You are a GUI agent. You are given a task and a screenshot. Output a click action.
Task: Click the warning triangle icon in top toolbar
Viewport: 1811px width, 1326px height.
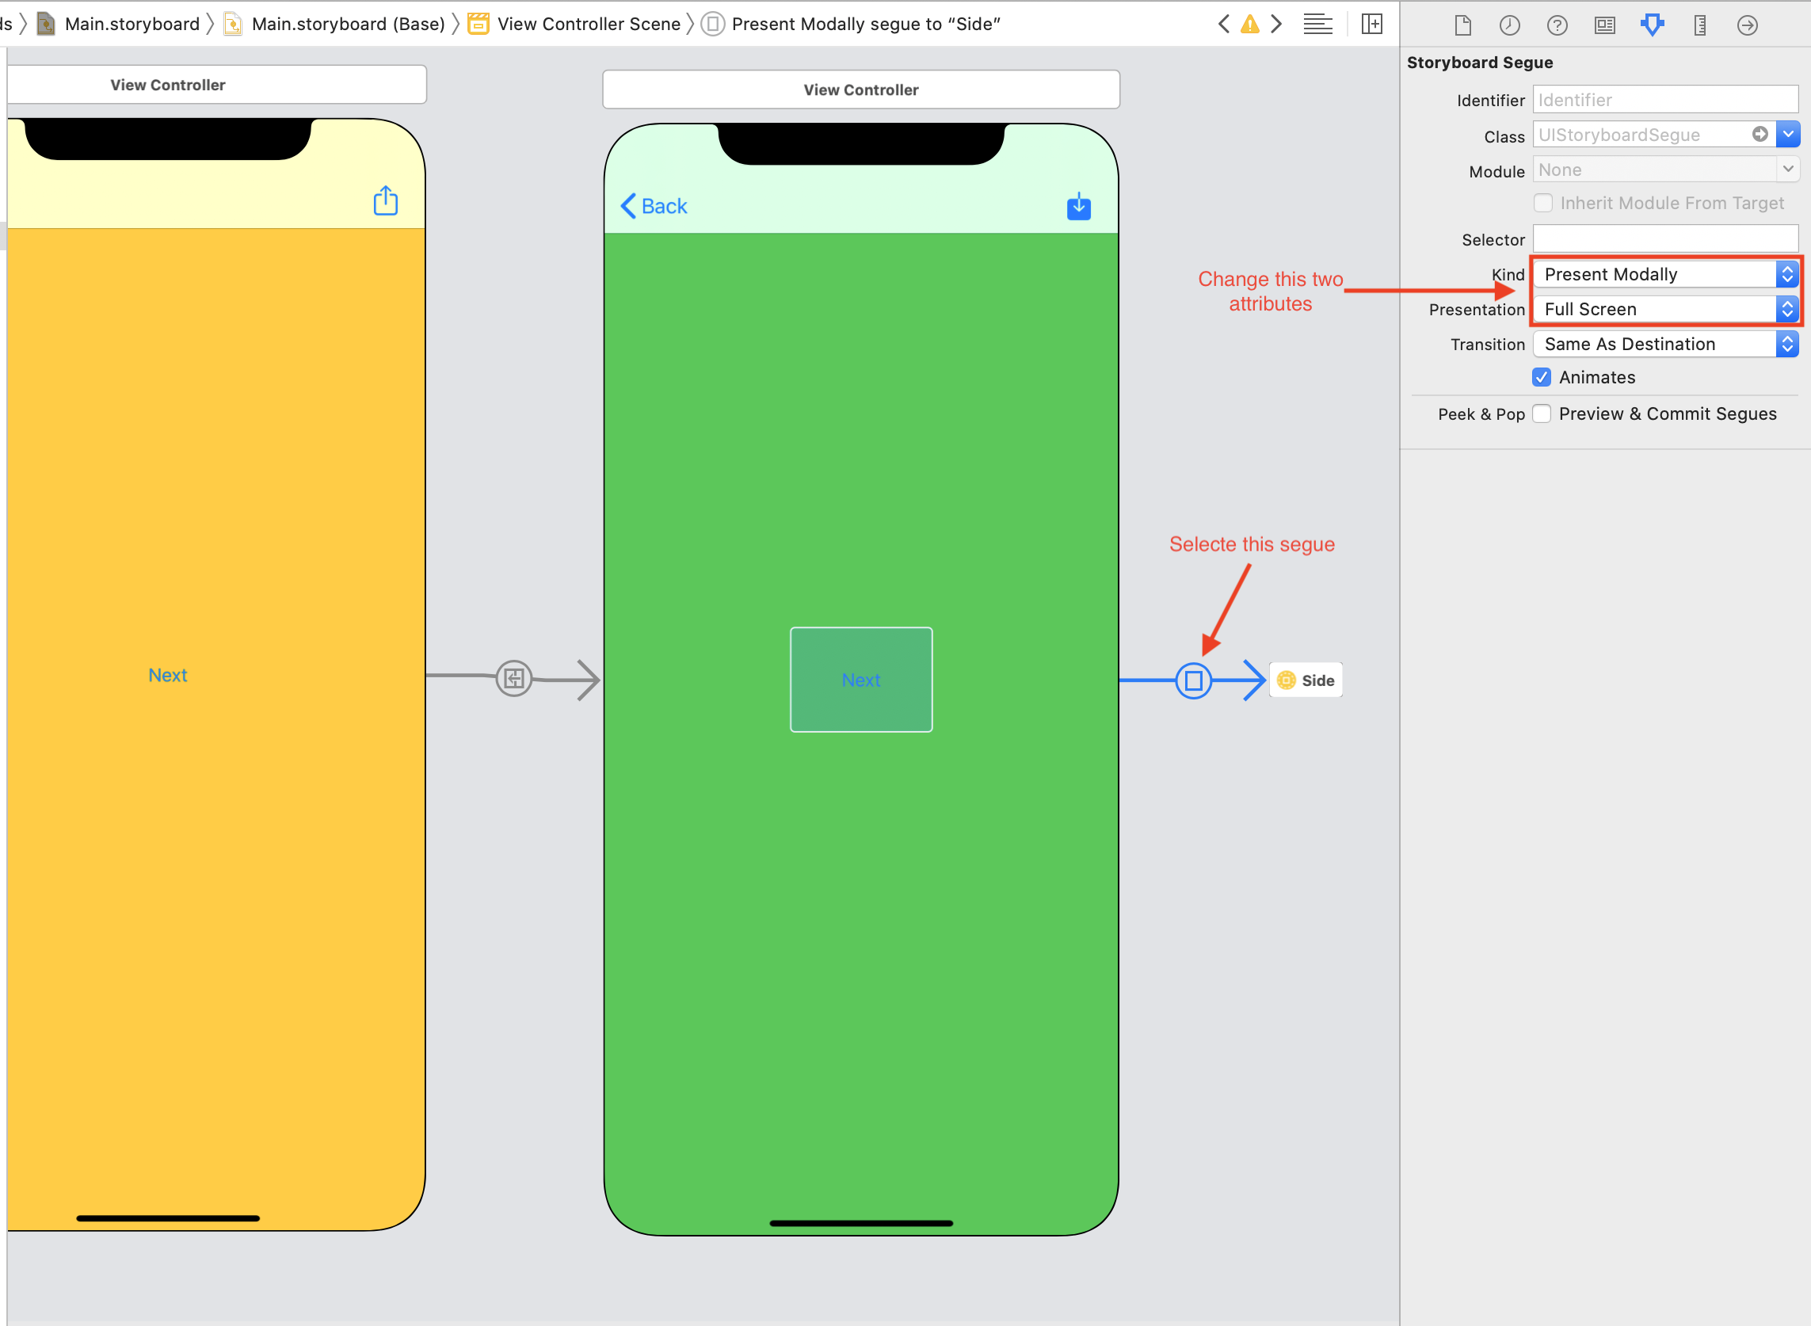1250,22
